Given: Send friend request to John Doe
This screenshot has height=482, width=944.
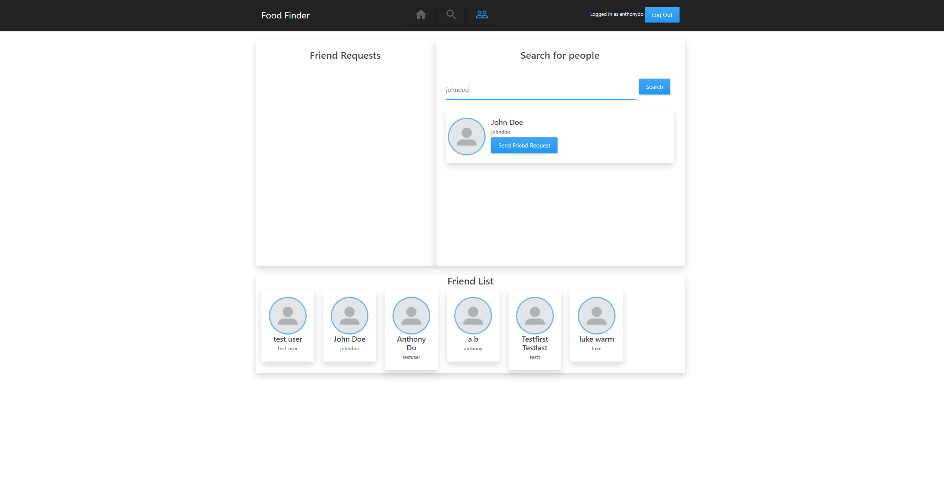Looking at the screenshot, I should click(524, 145).
